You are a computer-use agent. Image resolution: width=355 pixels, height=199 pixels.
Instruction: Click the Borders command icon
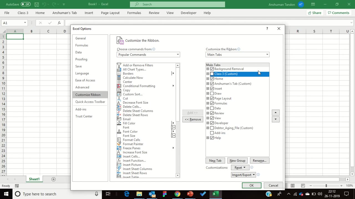[119, 74]
